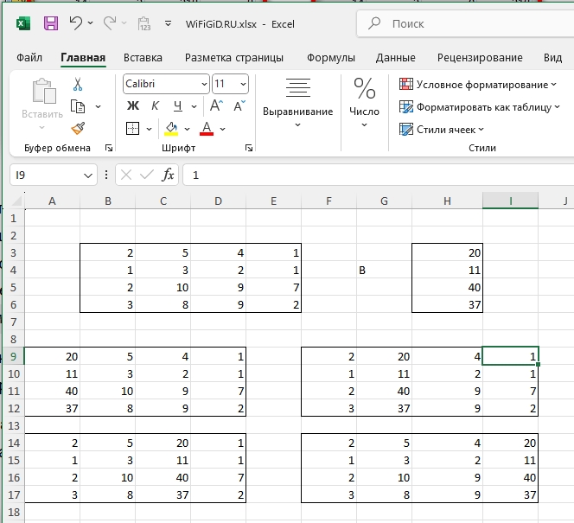Open the Число number format group
The height and width of the screenshot is (523, 574).
[x=364, y=103]
